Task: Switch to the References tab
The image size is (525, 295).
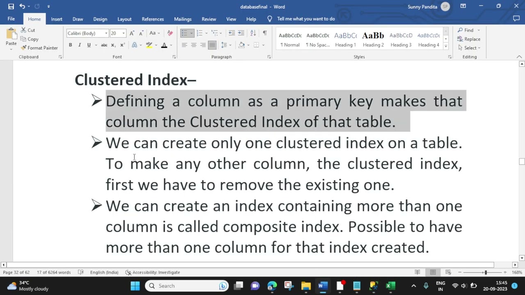Action: pos(153,19)
